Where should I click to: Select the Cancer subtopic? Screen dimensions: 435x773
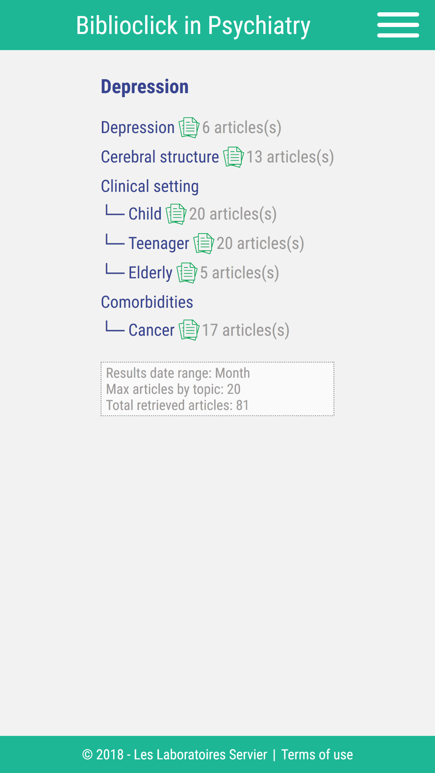(151, 330)
